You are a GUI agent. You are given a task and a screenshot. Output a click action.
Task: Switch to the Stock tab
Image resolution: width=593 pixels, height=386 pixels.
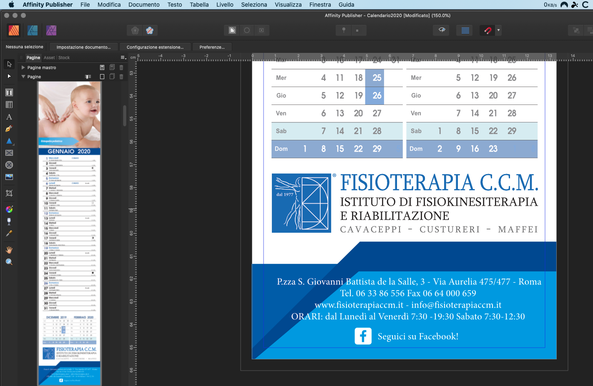click(x=64, y=57)
